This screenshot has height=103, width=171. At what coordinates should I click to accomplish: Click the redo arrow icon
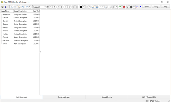(27, 7)
